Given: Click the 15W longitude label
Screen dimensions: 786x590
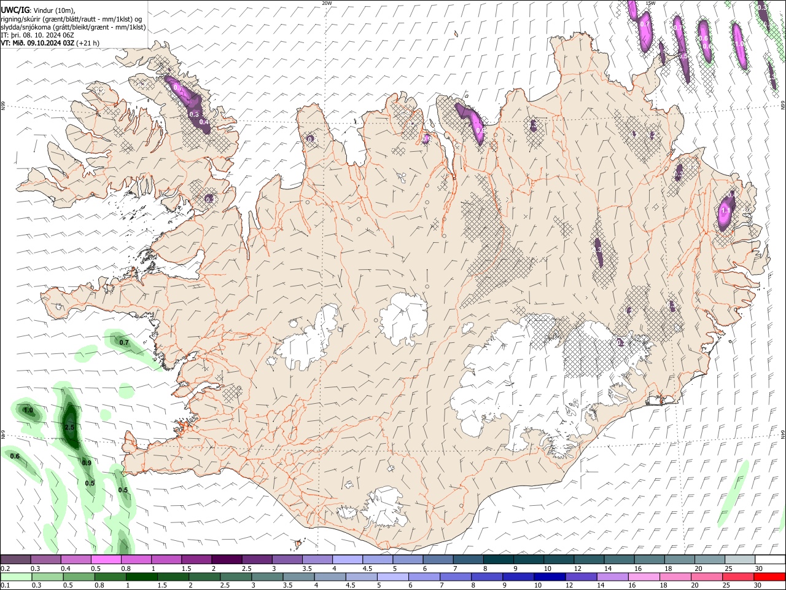Looking at the screenshot, I should (x=650, y=3).
